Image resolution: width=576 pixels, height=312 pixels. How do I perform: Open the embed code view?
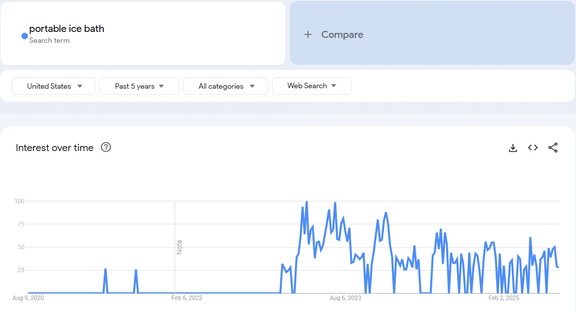(533, 148)
